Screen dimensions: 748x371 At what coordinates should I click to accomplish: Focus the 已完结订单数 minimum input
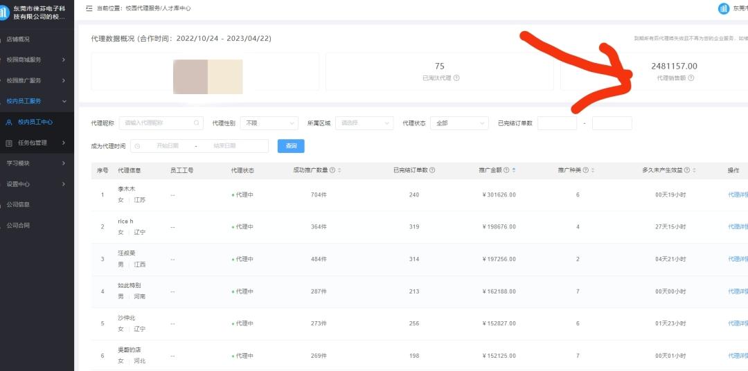557,123
